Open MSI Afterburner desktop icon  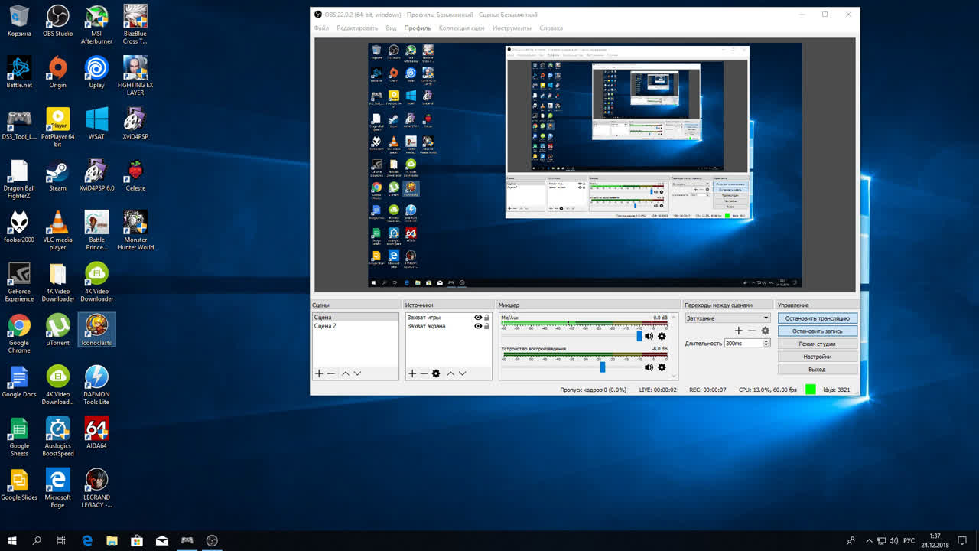[x=96, y=24]
